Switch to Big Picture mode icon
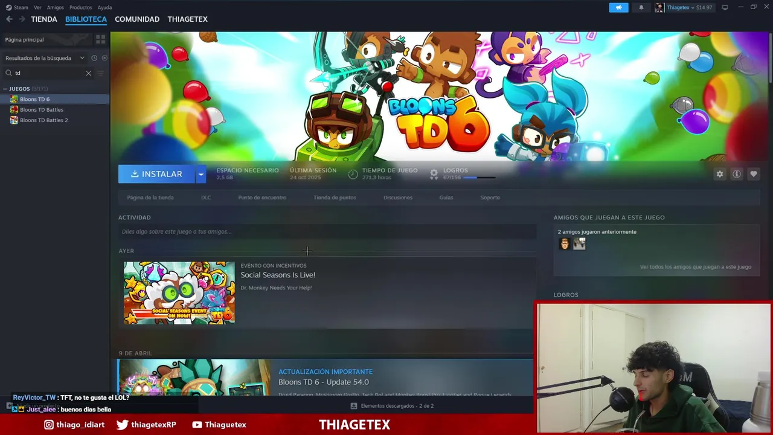Screen dimensions: 773x435 (725, 7)
